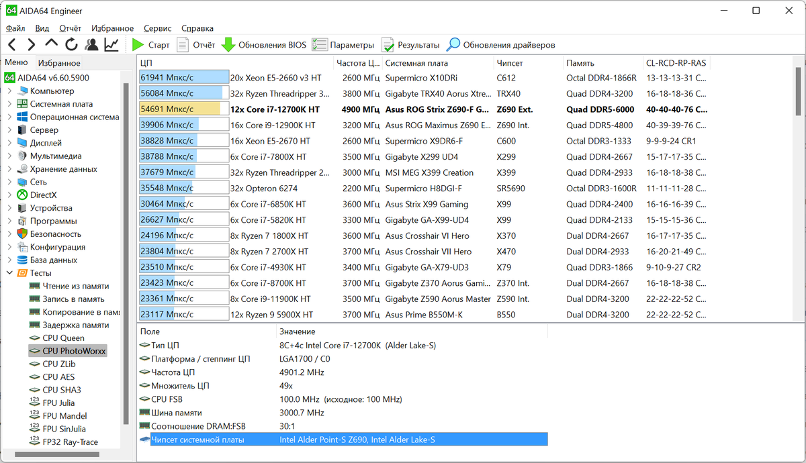Screen dimensions: 806x463
Task: Sort by CL-RCD-RP-RAS column header
Action: click(x=677, y=63)
